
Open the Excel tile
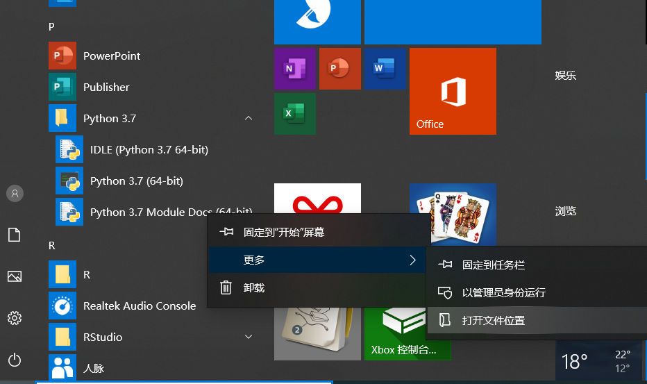(x=295, y=114)
